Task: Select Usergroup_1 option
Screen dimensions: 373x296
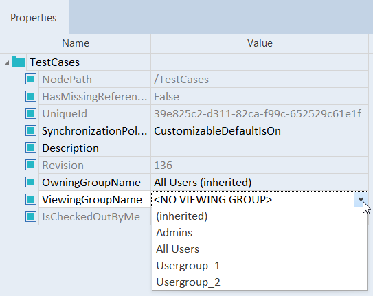Action: pyautogui.click(x=260, y=266)
